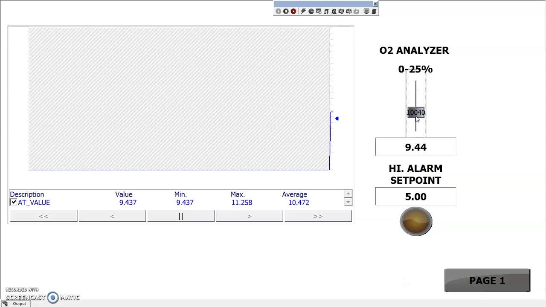The image size is (546, 307).
Task: Click the Description column header
Action: click(27, 194)
